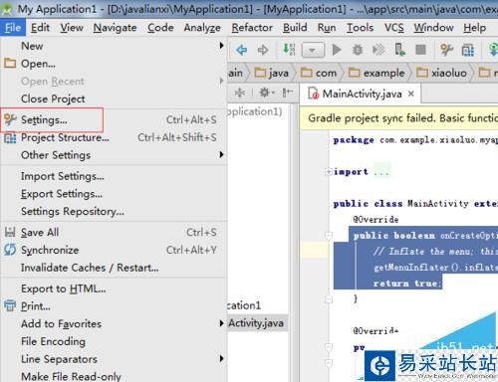The image size is (498, 382).
Task: Open the Refactor menu
Action: pos(252,28)
